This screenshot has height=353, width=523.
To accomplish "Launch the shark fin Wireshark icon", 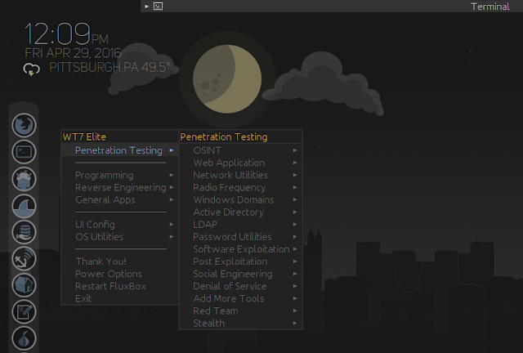I will click(x=24, y=206).
